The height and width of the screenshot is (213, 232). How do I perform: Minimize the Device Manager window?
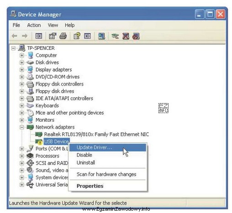[x=199, y=14]
